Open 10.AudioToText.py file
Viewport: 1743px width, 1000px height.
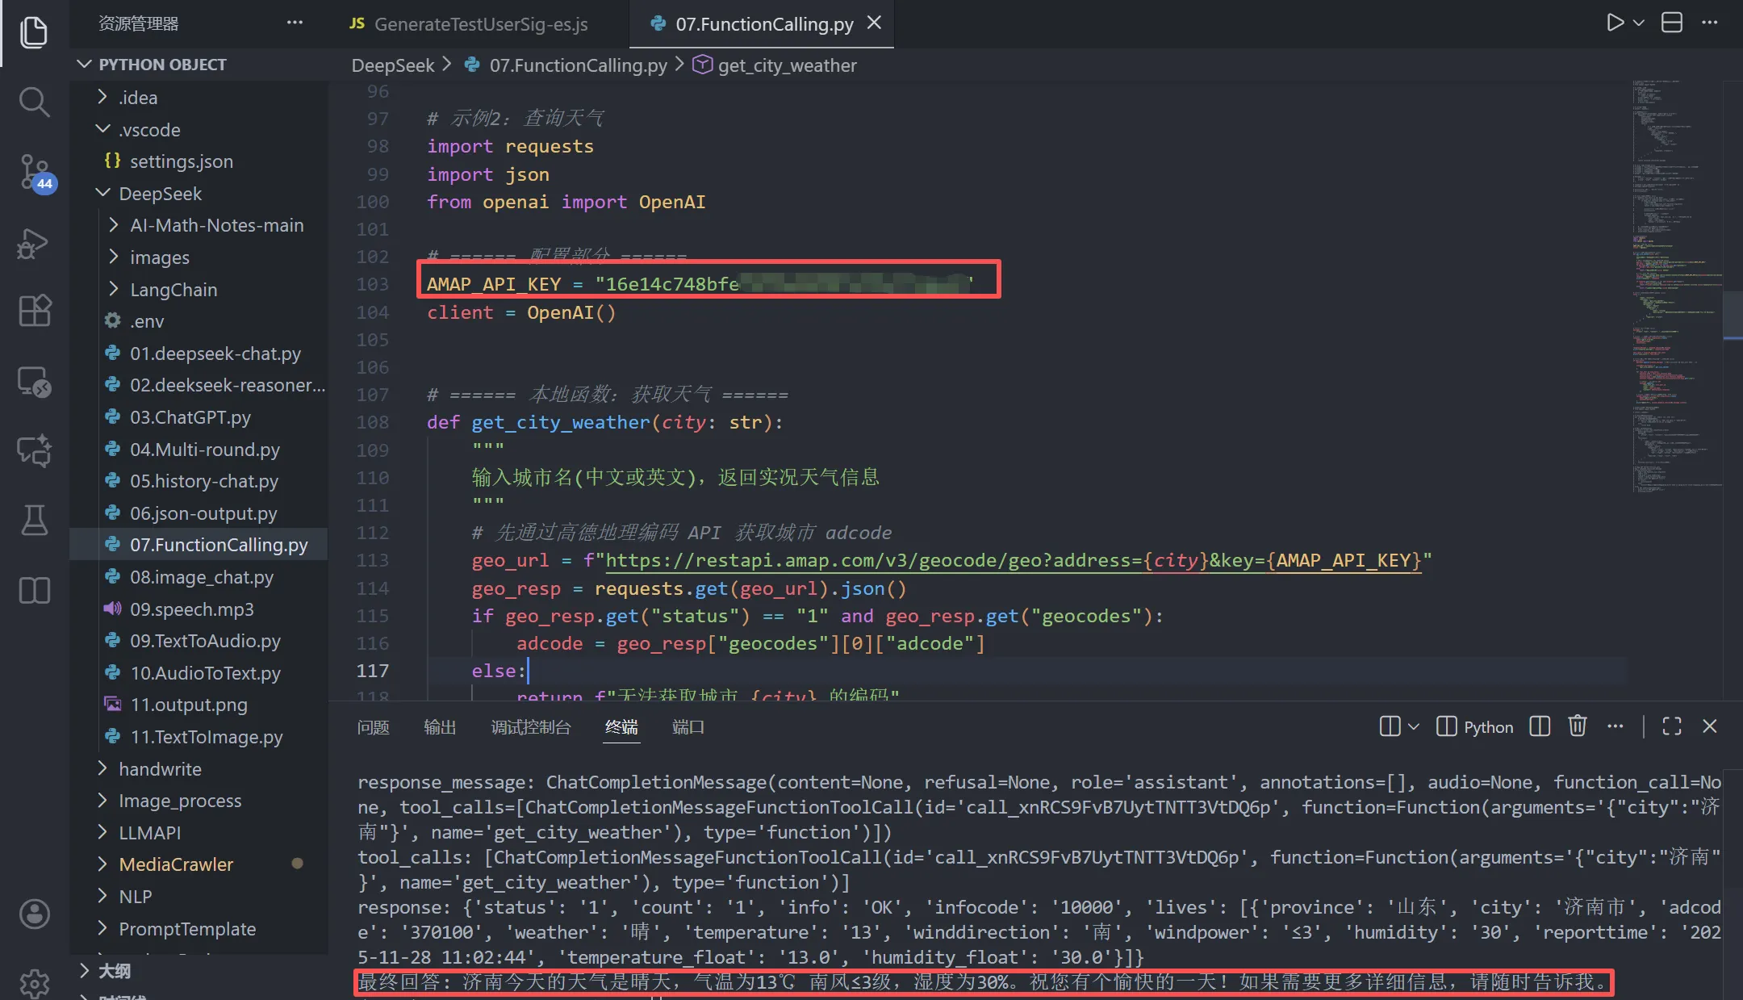pos(205,673)
